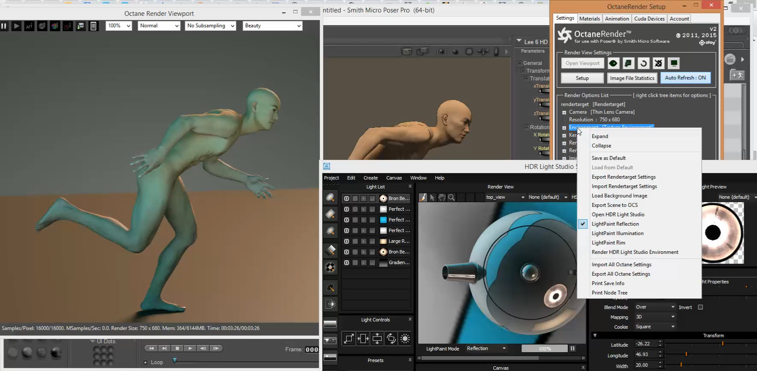757x371 pixels.
Task: Toggle LightPaint Reflection checked option
Action: click(615, 224)
